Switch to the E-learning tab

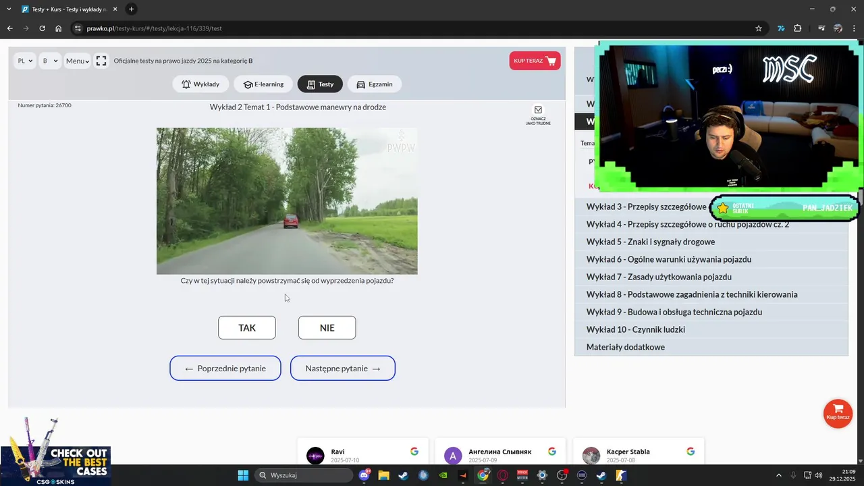(x=263, y=84)
